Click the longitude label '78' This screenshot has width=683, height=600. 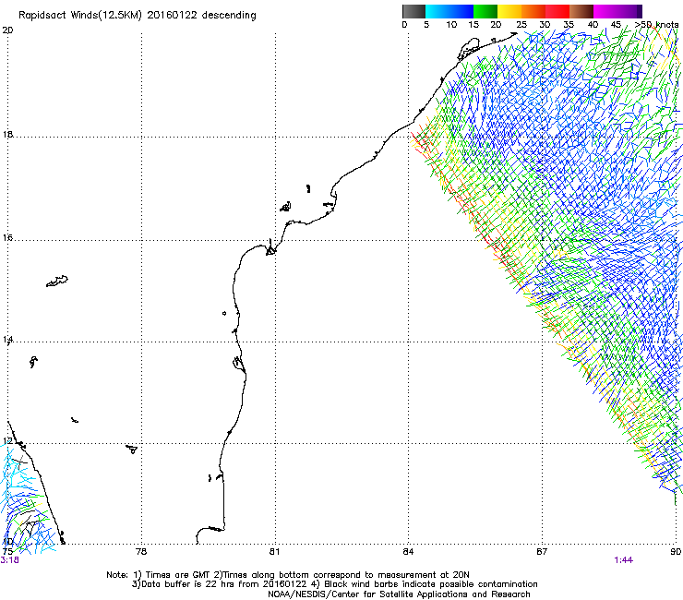coord(141,552)
